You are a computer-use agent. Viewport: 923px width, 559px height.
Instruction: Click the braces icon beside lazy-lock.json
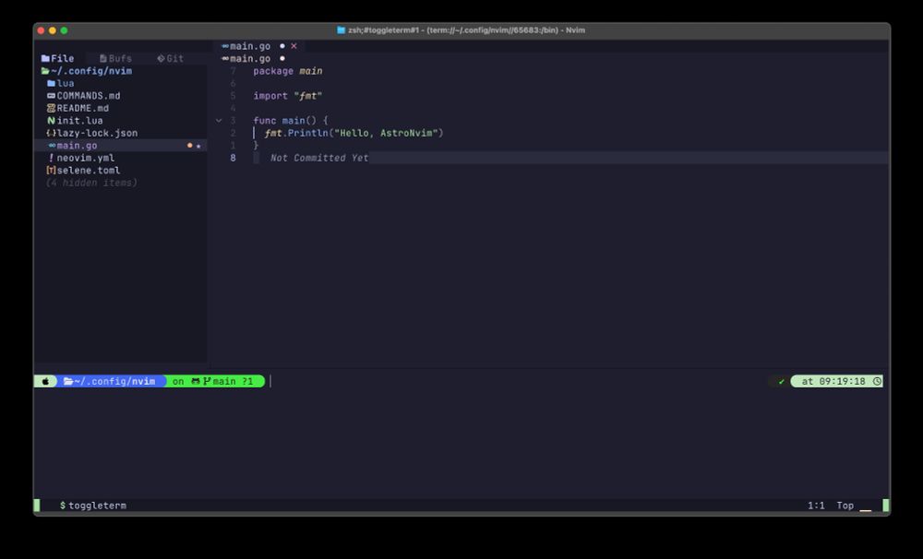(x=51, y=133)
